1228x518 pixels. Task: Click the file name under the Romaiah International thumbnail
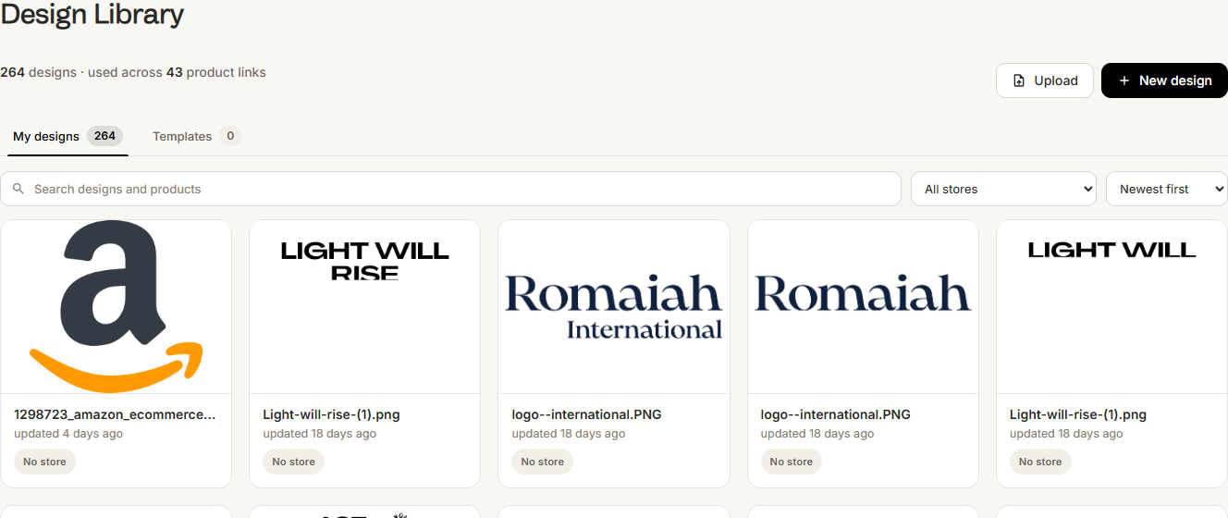point(586,414)
